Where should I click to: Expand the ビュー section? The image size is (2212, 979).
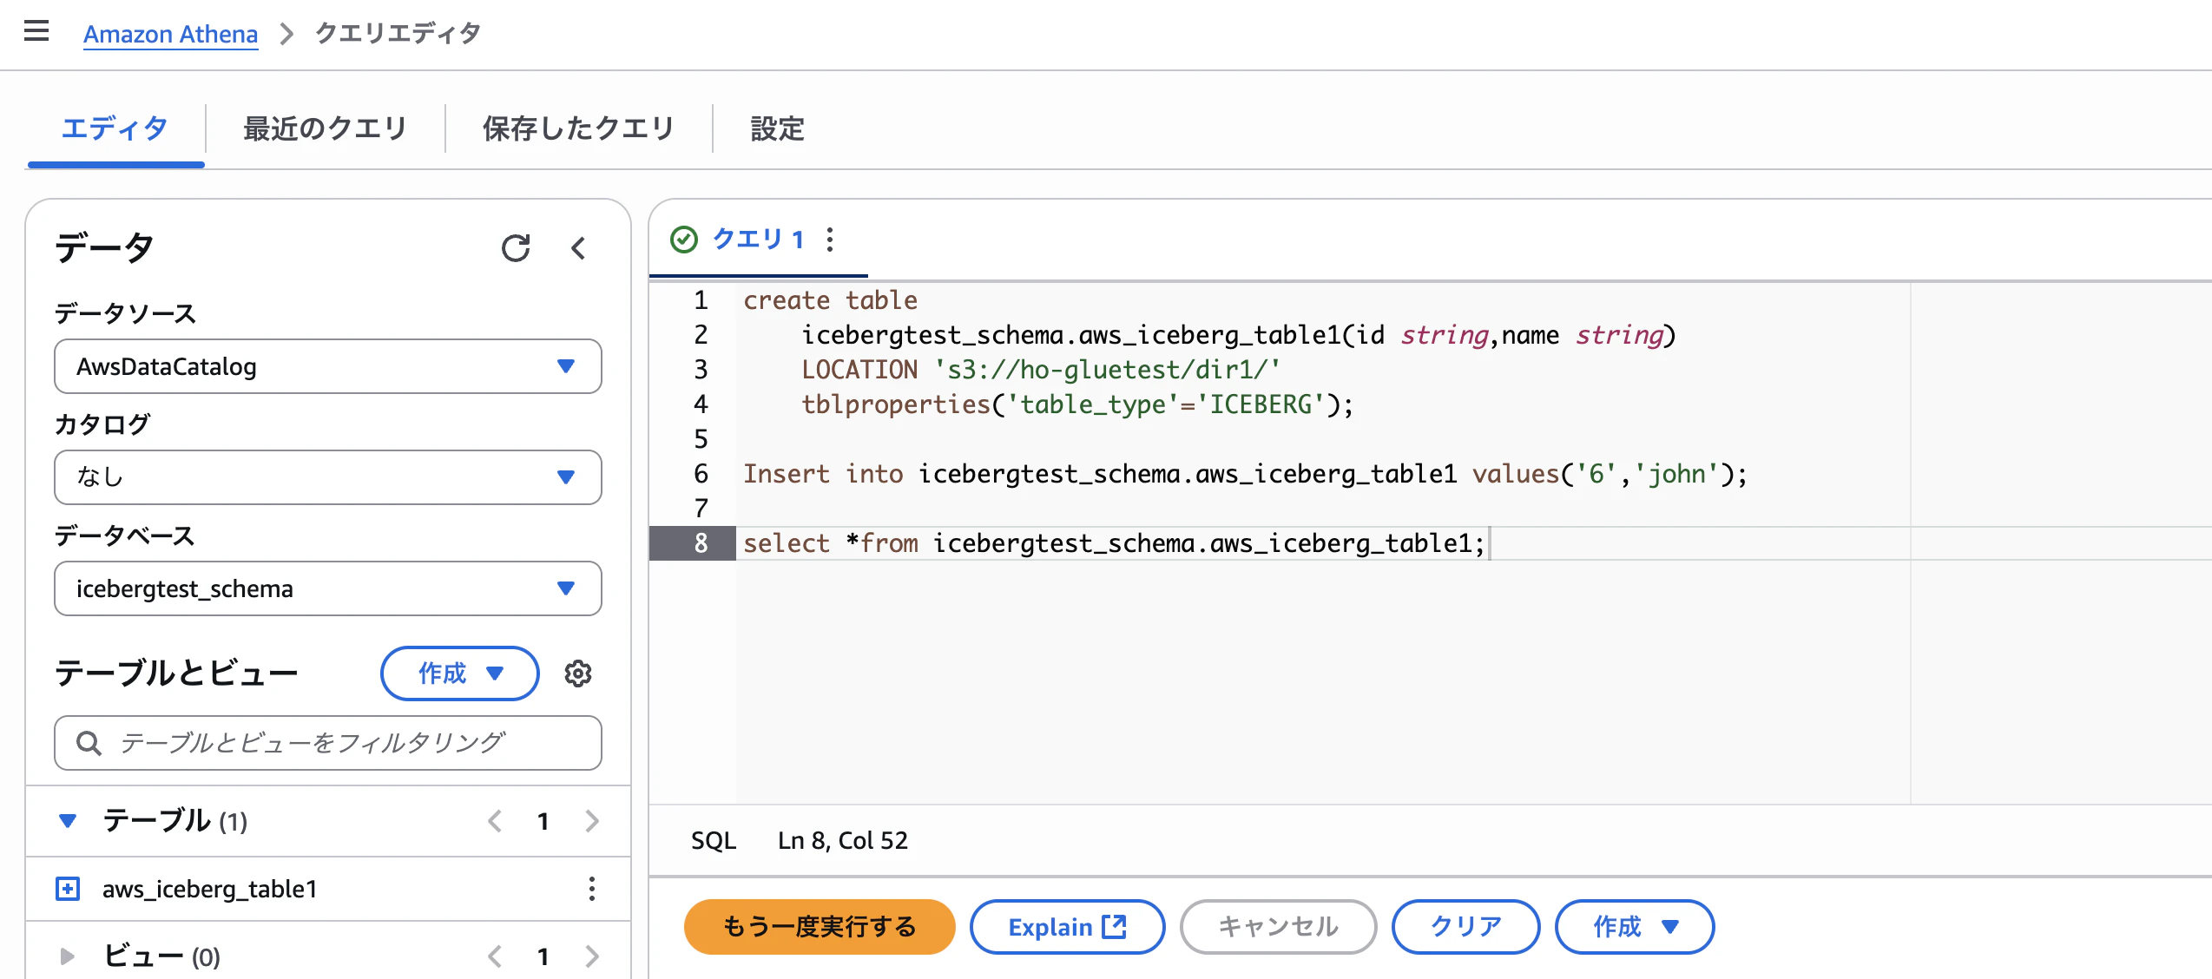click(x=68, y=956)
